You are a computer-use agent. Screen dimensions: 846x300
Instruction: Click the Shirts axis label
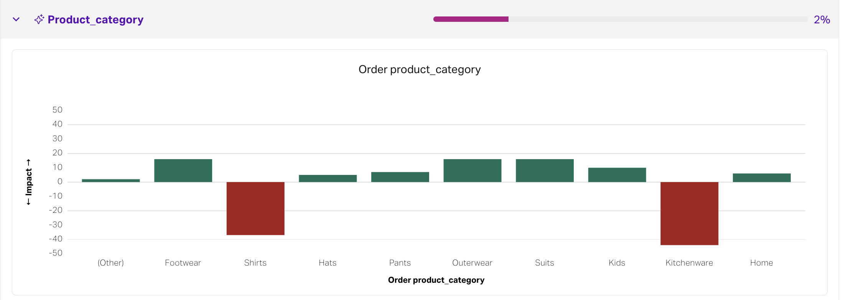point(255,263)
